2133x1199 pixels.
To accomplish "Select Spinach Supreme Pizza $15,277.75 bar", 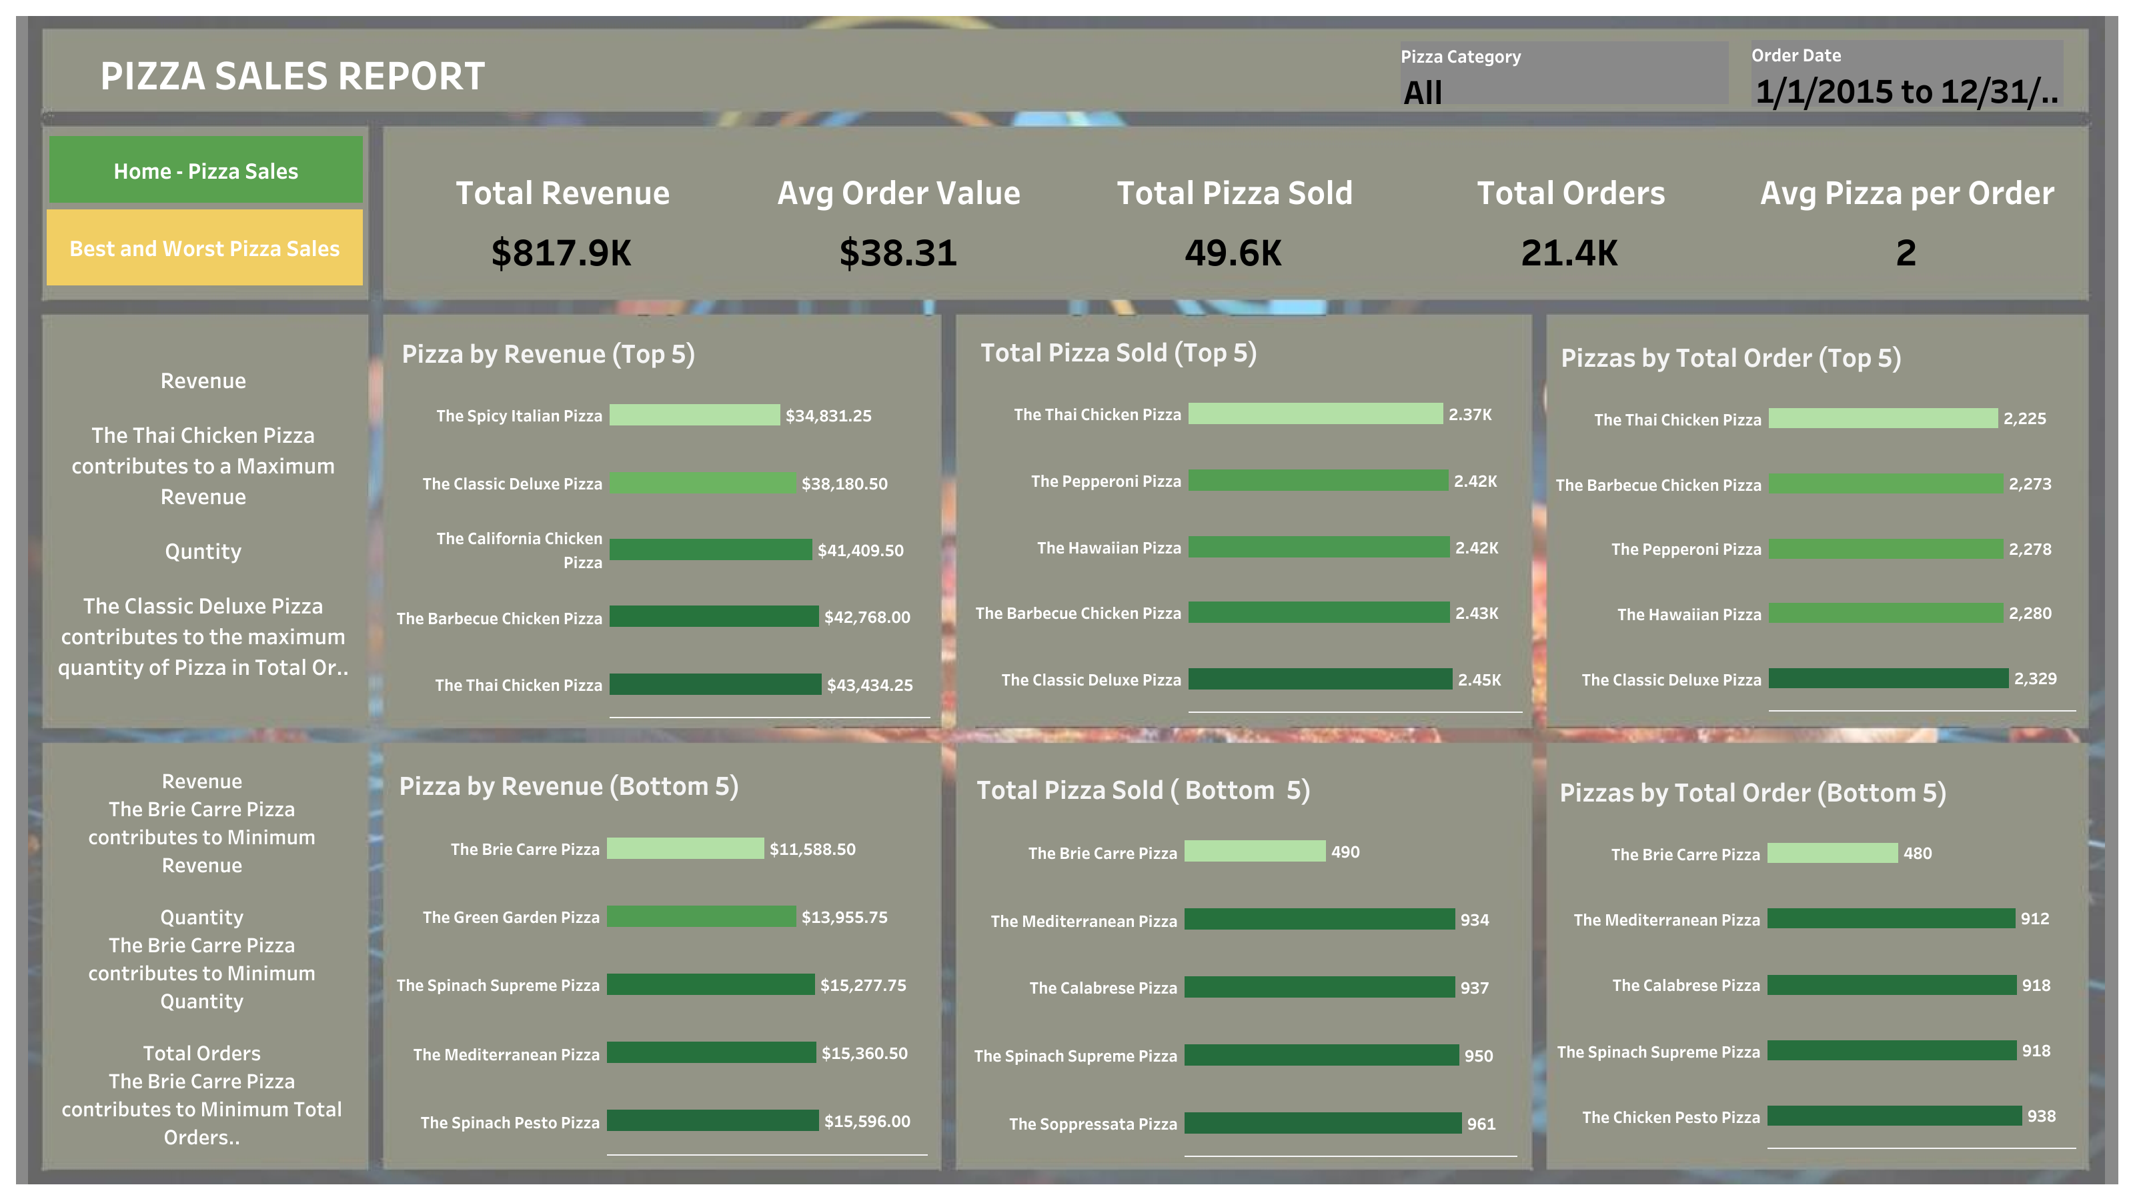I will [710, 984].
